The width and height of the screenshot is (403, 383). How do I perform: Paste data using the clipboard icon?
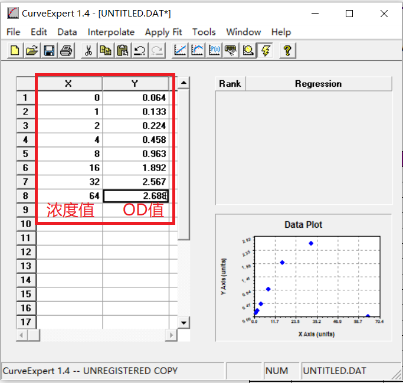tap(123, 51)
